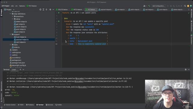Click the PUT.feature breadcrumb item

tap(32, 6)
